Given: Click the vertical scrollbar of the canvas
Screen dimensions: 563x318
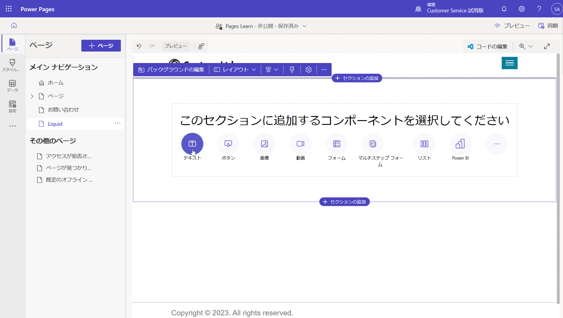Looking at the screenshot, I should [558, 178].
